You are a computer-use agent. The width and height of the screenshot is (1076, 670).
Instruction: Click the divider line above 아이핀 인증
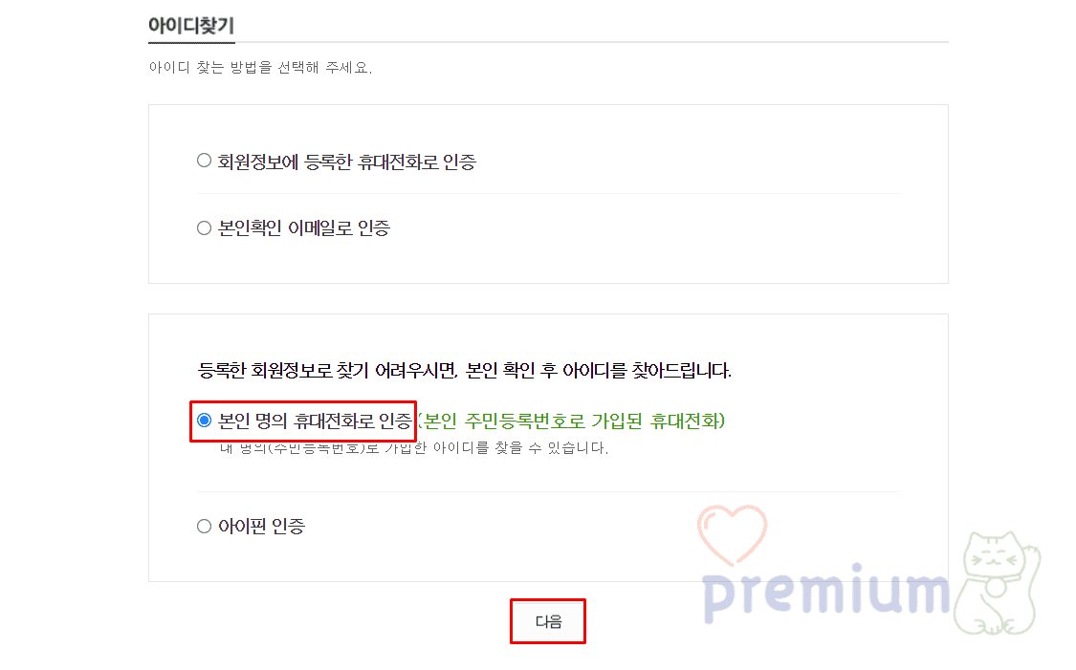(x=548, y=491)
